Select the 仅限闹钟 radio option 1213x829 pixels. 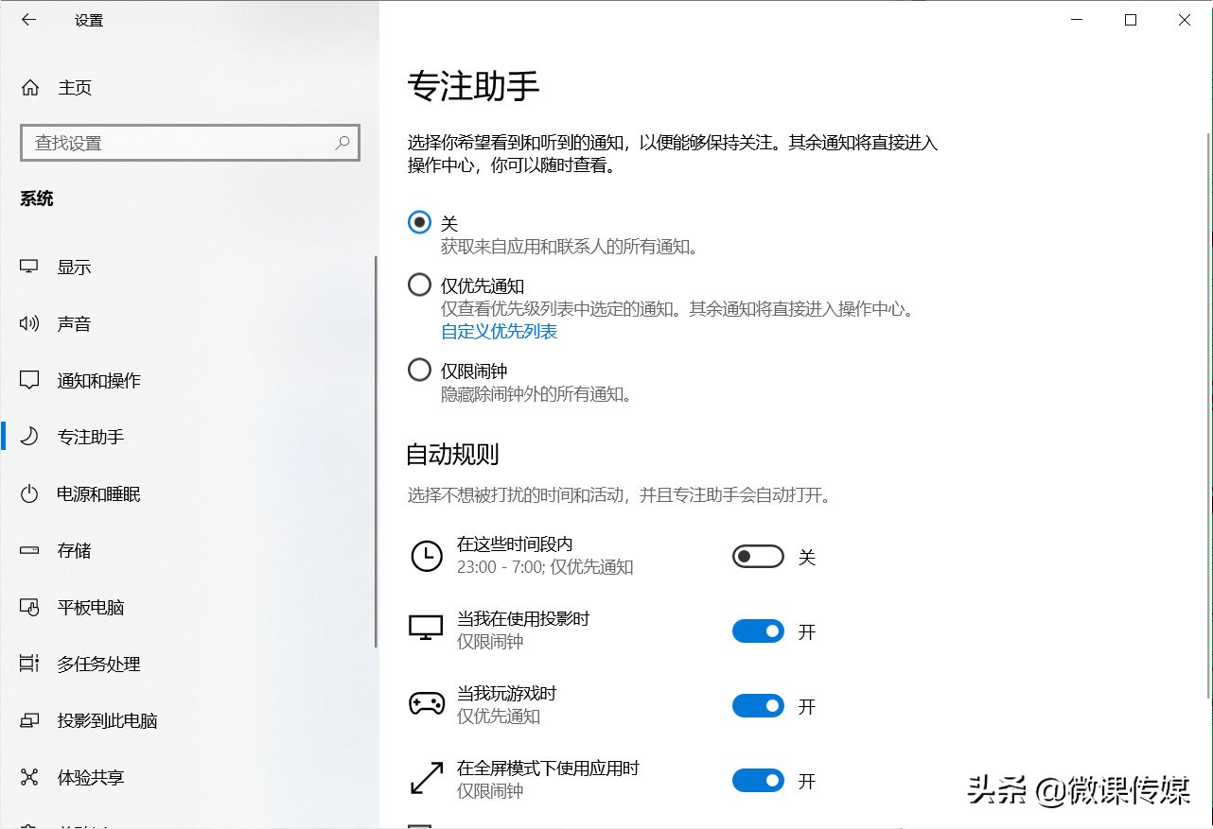(419, 370)
